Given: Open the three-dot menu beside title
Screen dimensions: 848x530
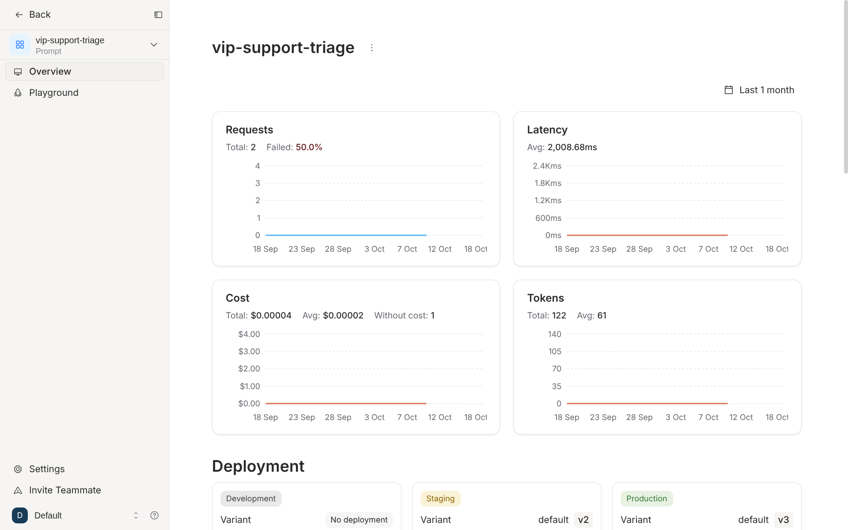Looking at the screenshot, I should click(371, 48).
